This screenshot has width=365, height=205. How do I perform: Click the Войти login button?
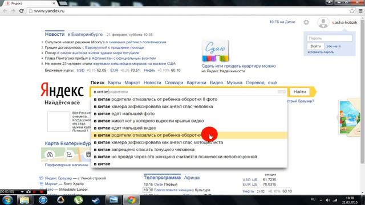click(x=315, y=46)
